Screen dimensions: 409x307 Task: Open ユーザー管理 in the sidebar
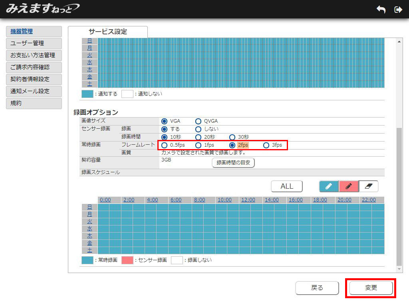34,43
